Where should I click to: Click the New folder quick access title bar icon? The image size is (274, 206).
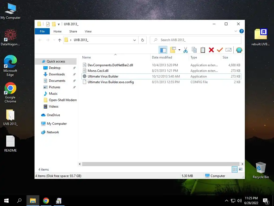click(x=54, y=24)
